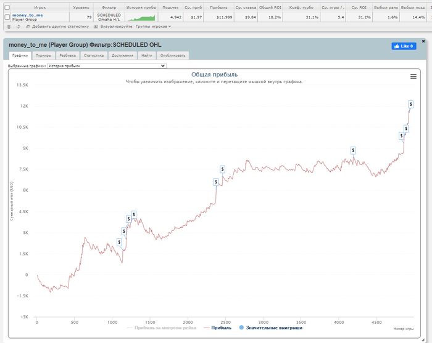Click the image icon before Визуализируйте
This screenshot has width=432, height=343.
96,26
